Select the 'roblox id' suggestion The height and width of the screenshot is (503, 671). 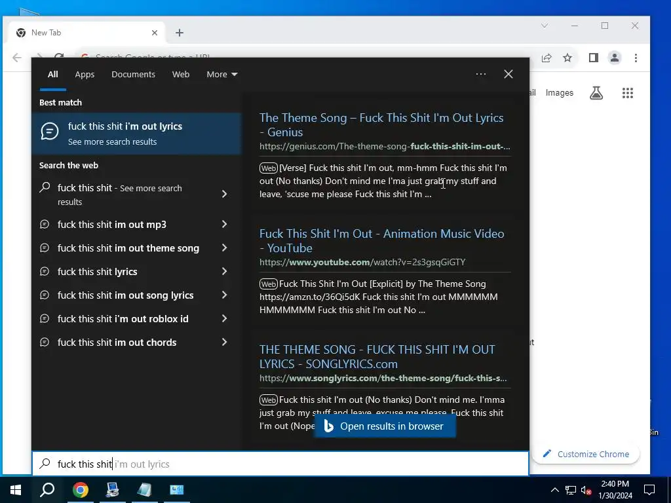[123, 319]
